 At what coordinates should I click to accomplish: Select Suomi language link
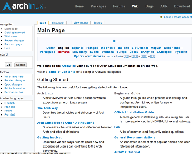[x=94, y=52]
